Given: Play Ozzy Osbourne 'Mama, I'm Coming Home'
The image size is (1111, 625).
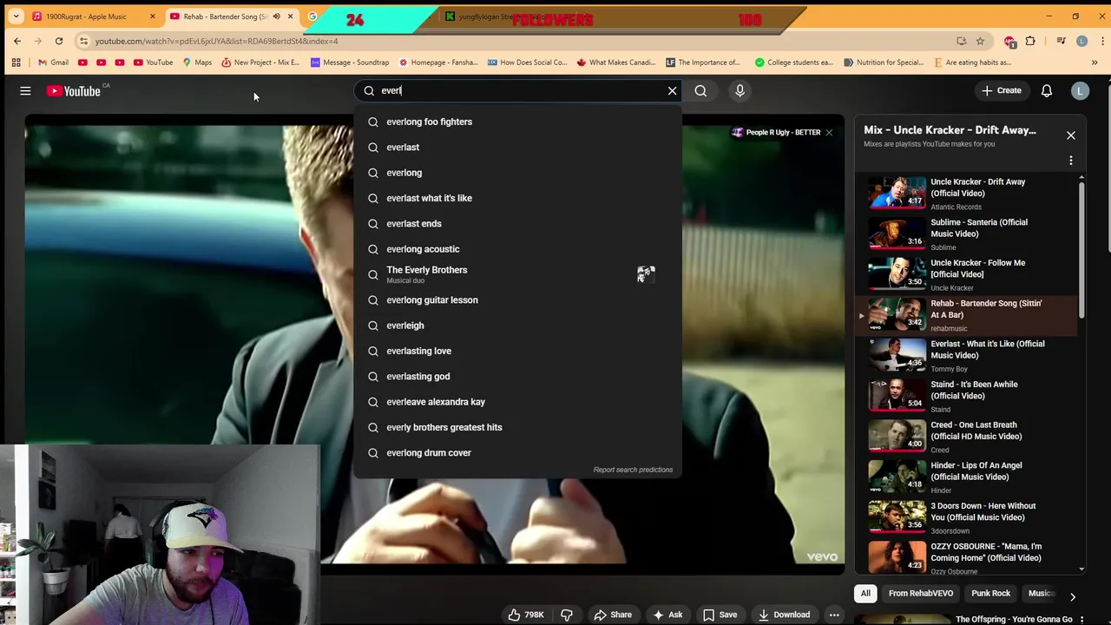Looking at the screenshot, I should point(968,557).
